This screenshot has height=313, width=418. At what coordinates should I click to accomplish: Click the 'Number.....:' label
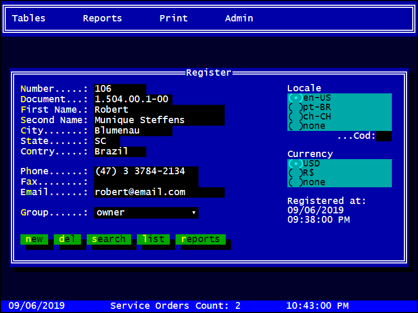click(x=54, y=89)
